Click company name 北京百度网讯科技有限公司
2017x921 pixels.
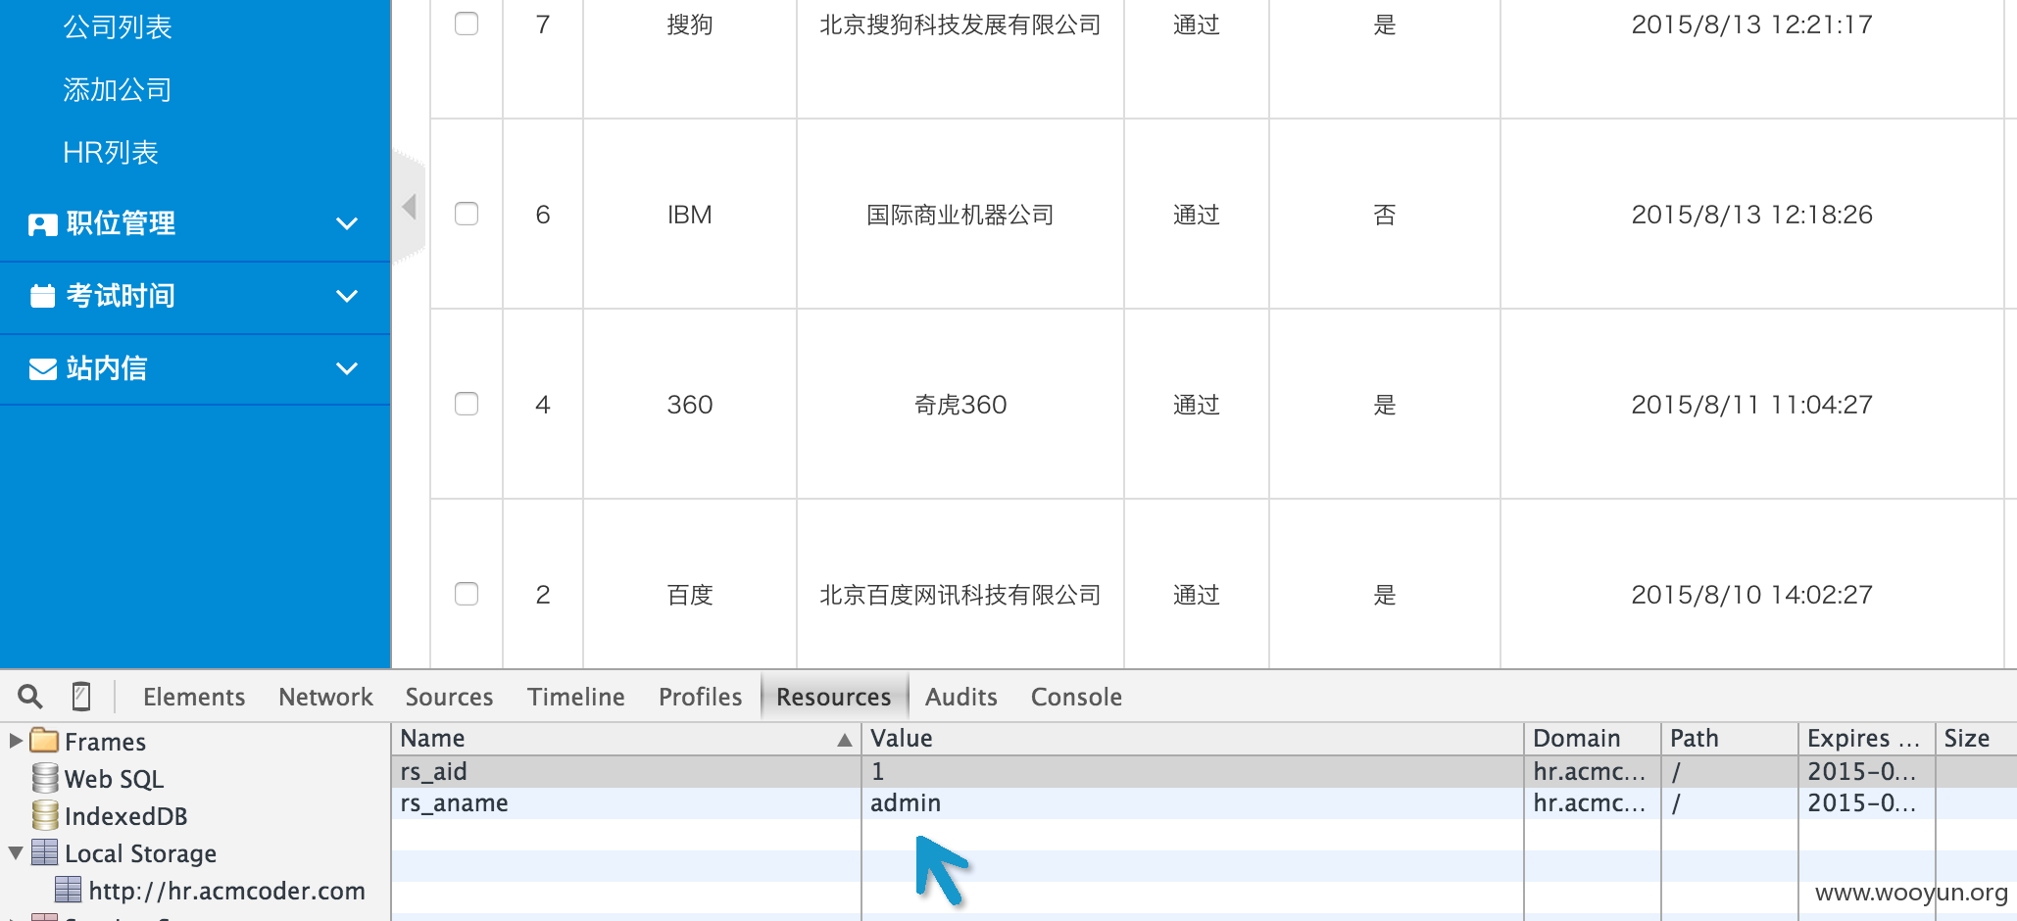(x=960, y=595)
